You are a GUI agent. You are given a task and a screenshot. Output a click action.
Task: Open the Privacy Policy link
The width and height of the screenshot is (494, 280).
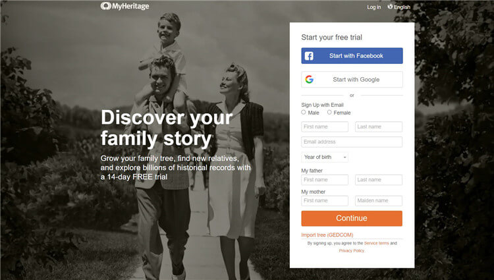coord(351,251)
